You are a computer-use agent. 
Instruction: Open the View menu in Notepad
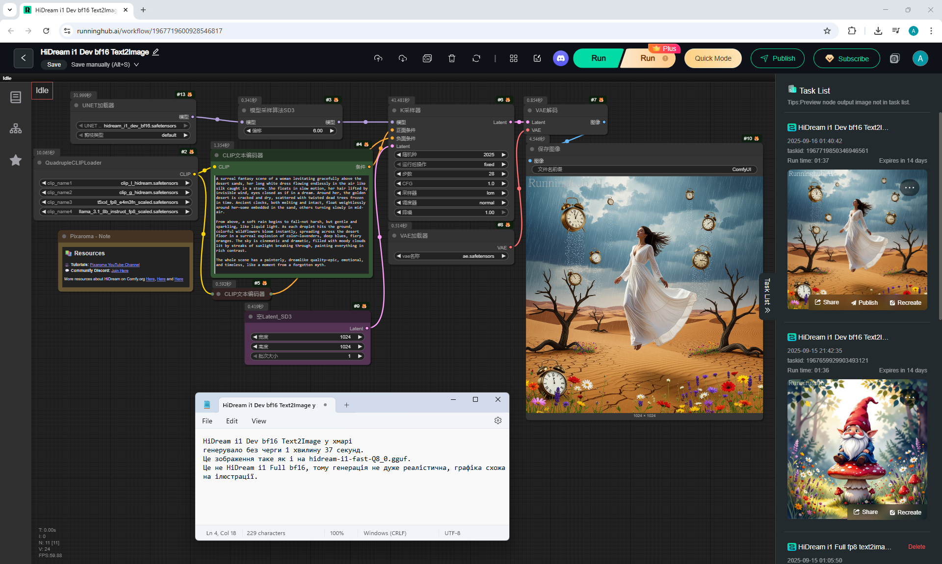(259, 421)
